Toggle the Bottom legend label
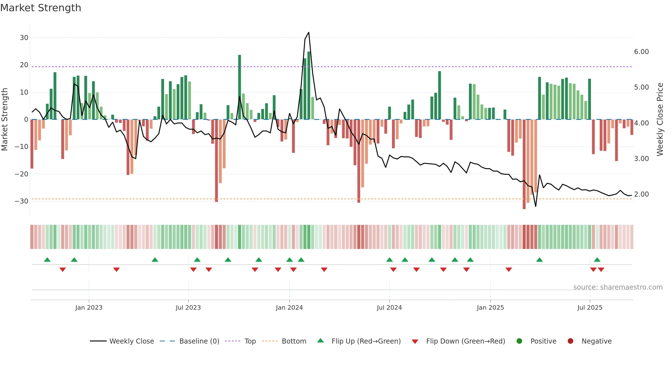This screenshot has width=672, height=378. (x=294, y=341)
